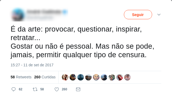Image resolution: width=172 pixels, height=100 pixels.
Task: Expand the tweet options chevron
Action: coord(159,14)
